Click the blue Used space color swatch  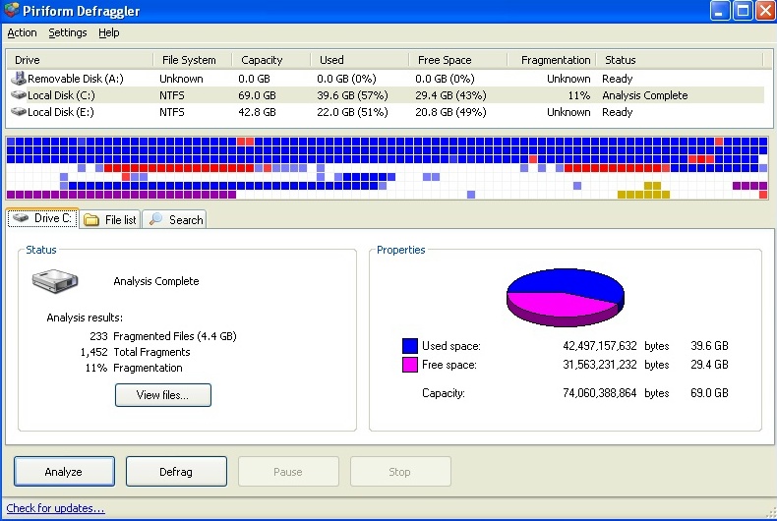click(409, 346)
